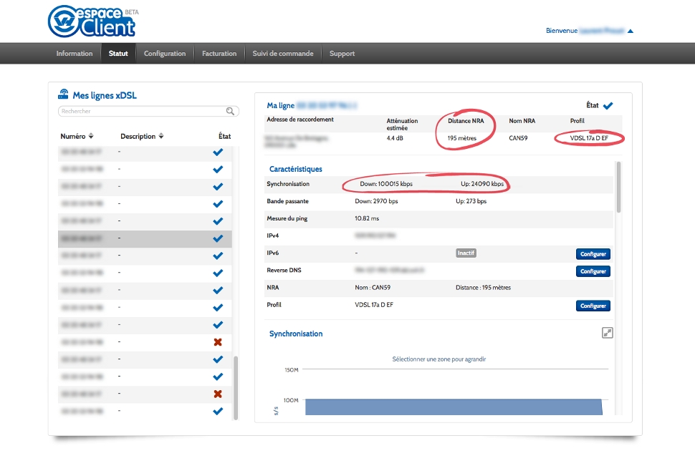Click the Espace Client logo
Viewport: 695px width, 476px height.
[91, 21]
